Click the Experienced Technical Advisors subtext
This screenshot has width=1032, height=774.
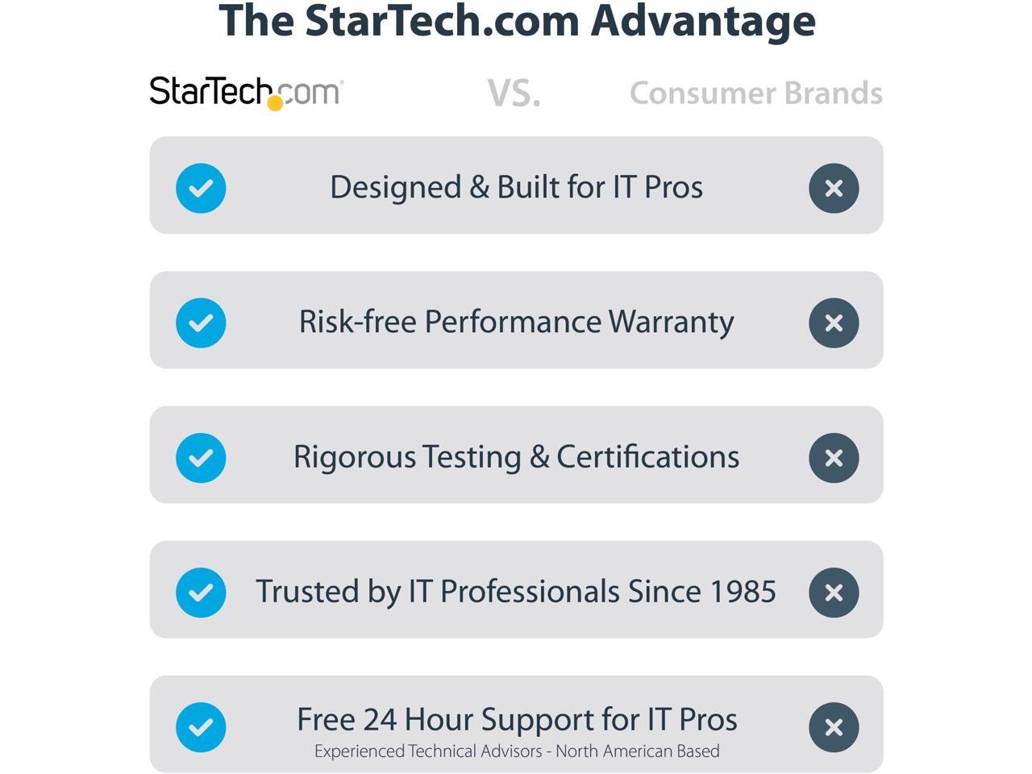click(x=516, y=751)
